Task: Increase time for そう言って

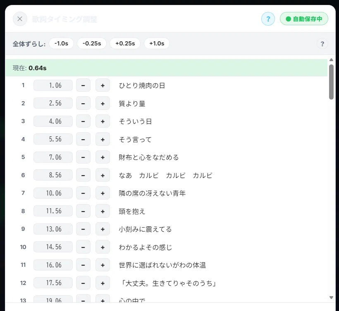Action: (x=103, y=139)
